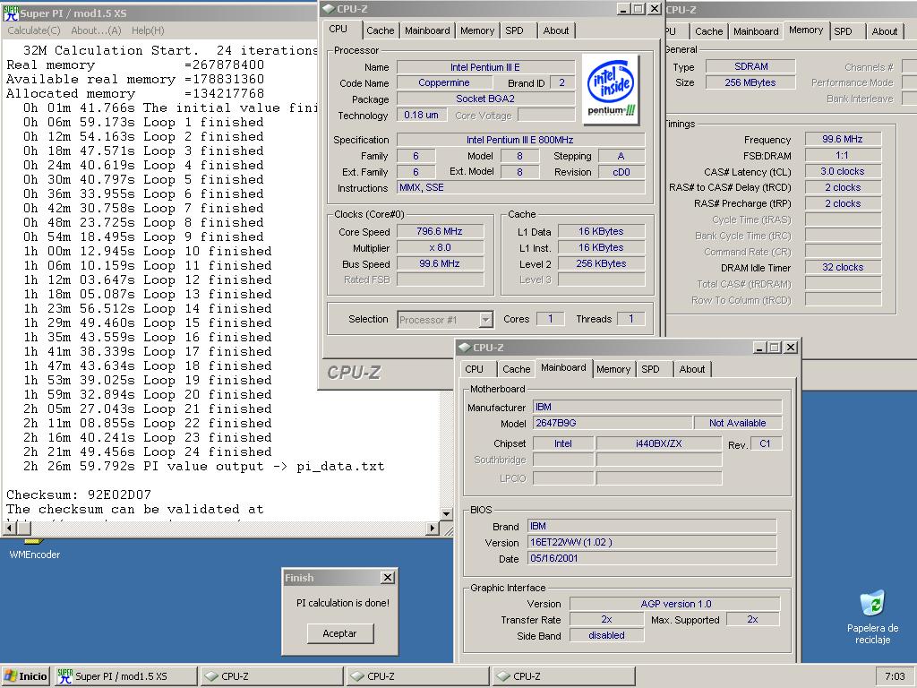The image size is (917, 688).
Task: Open the Calculate(C) menu in Super PI
Action: pyautogui.click(x=34, y=30)
